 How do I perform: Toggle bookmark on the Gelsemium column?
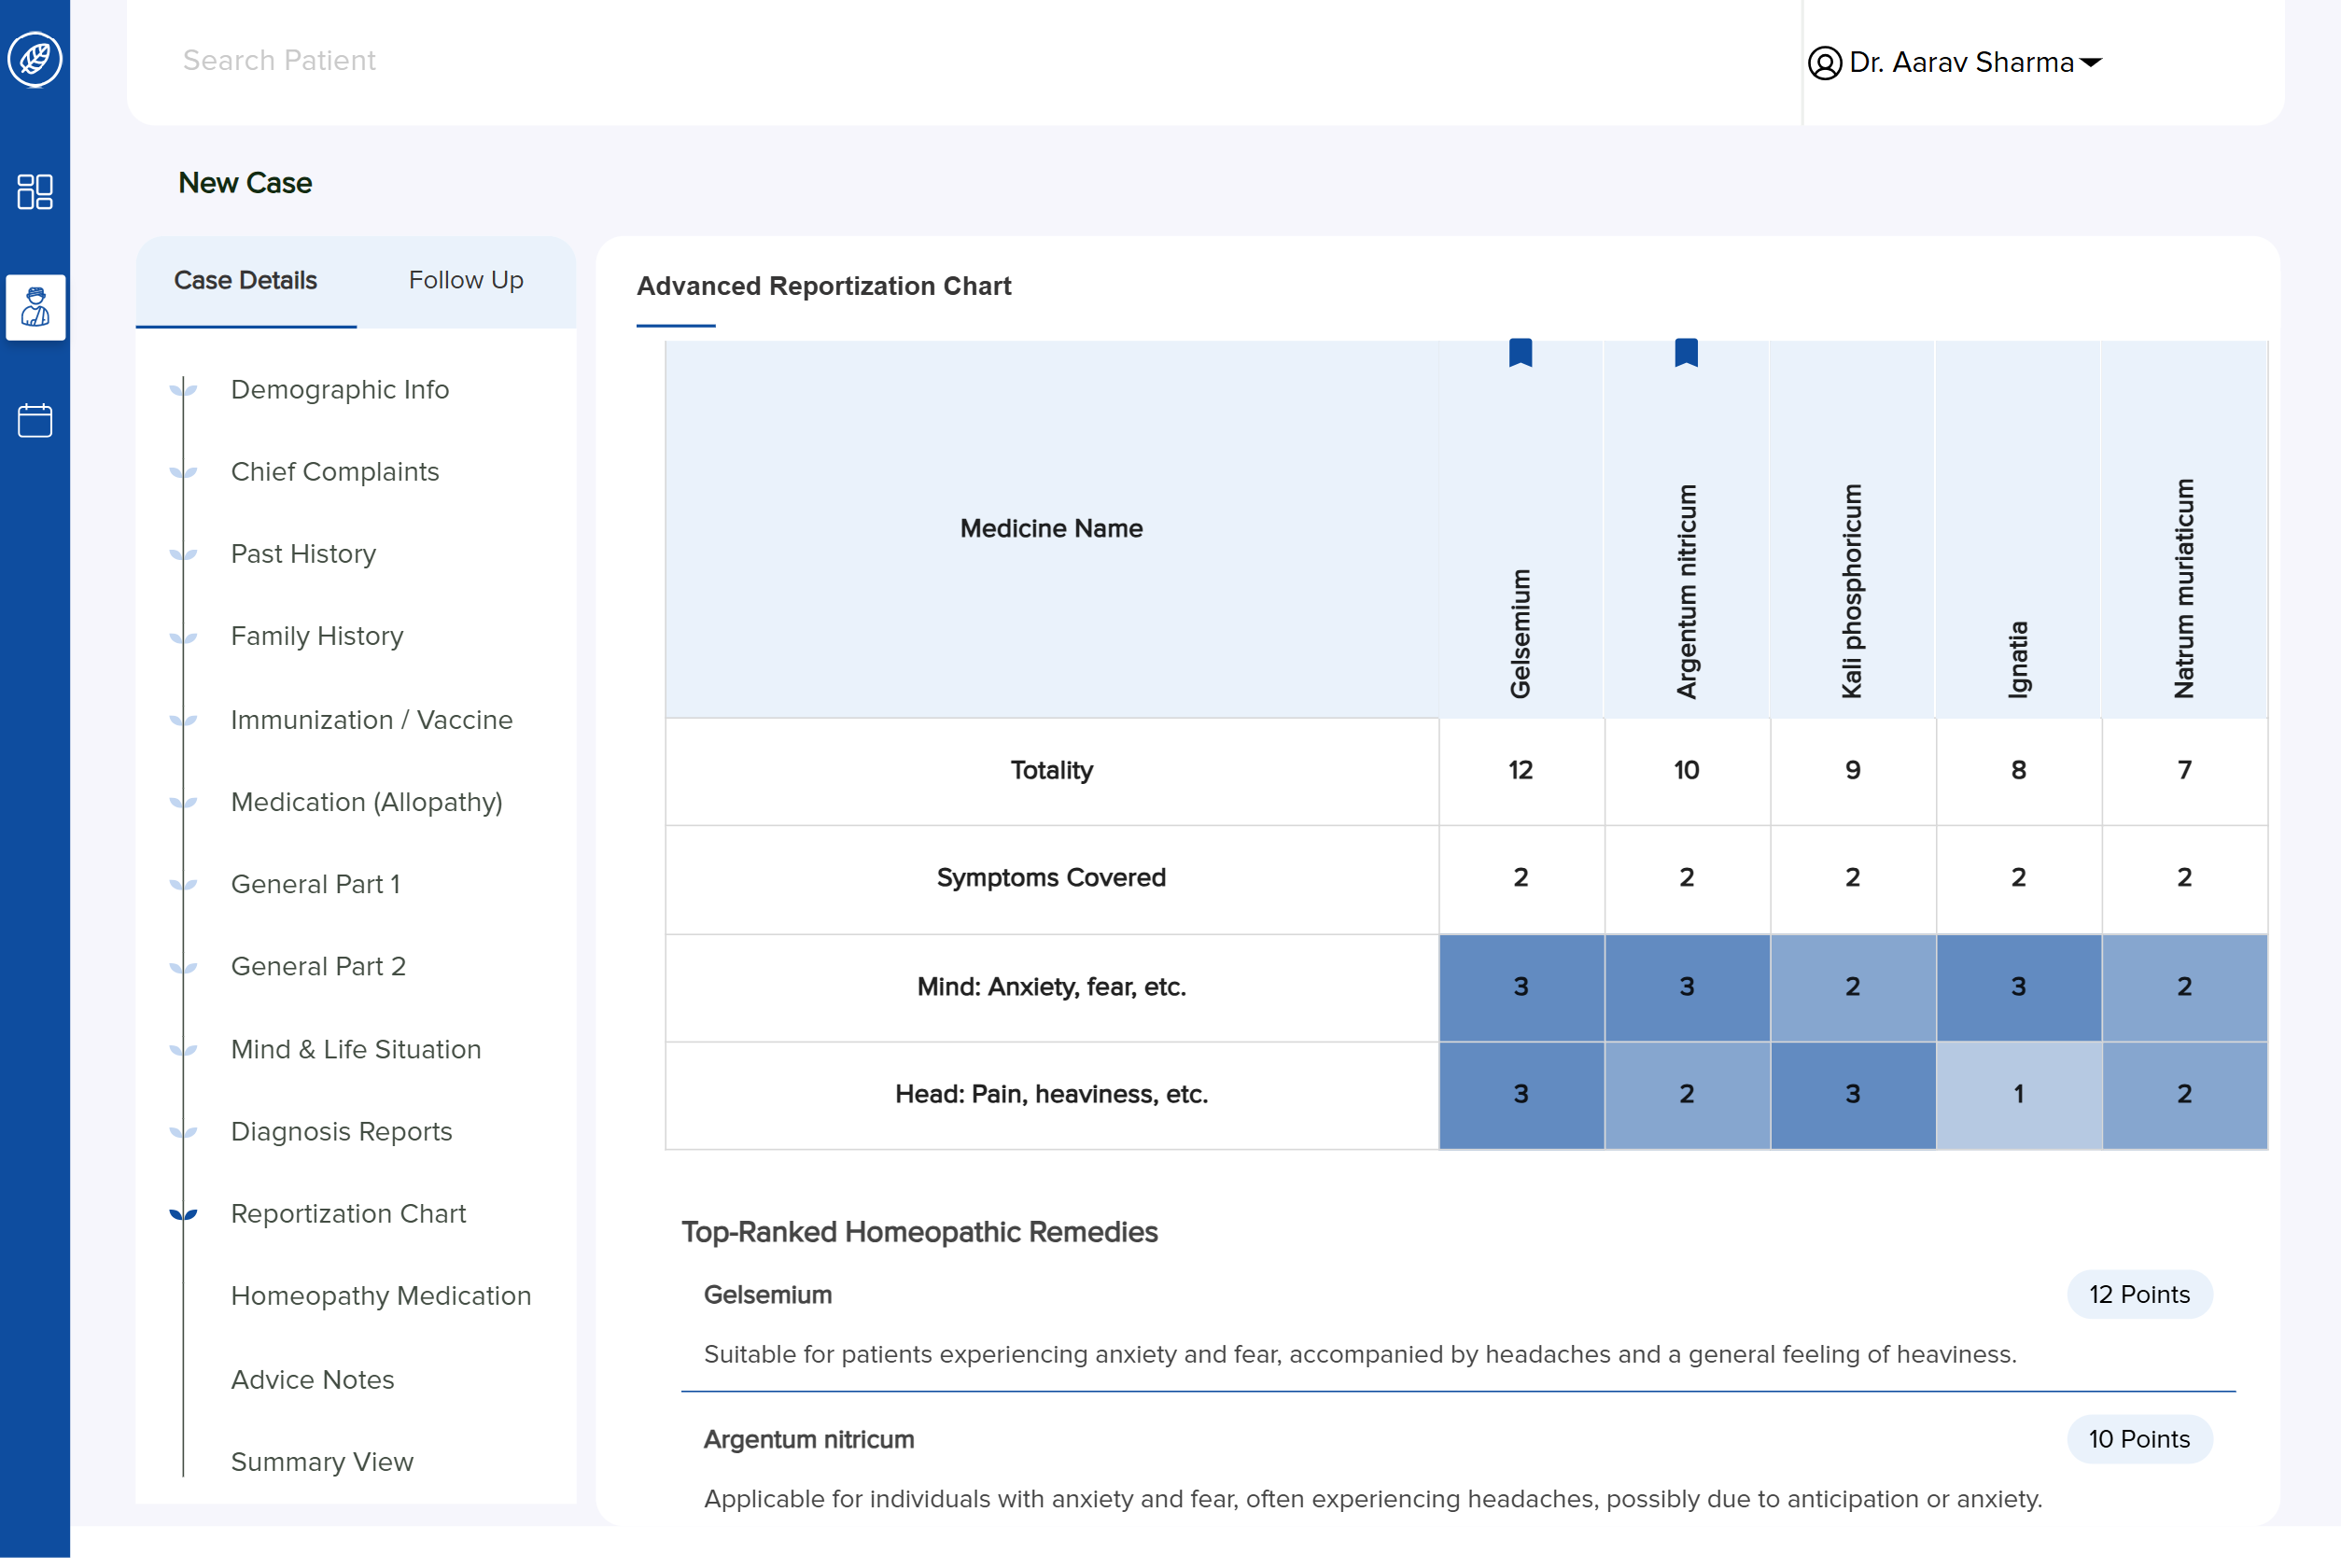click(1520, 352)
